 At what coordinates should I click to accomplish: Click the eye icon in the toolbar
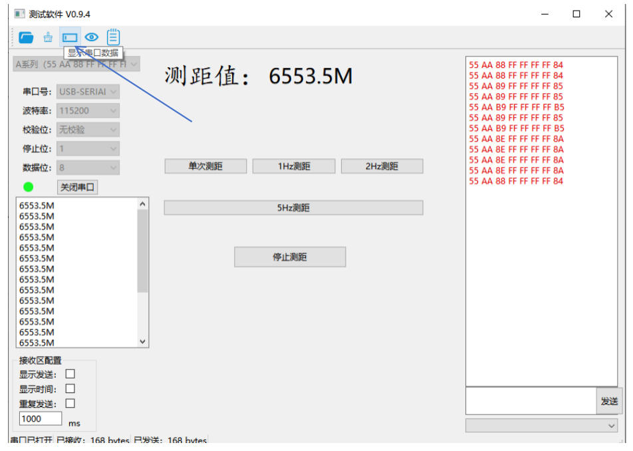click(92, 37)
